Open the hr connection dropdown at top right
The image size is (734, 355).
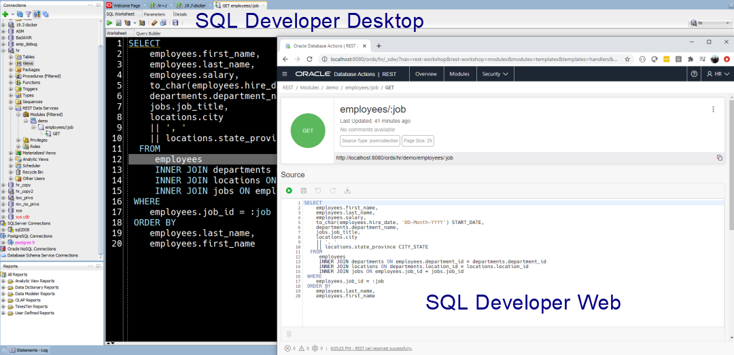click(x=710, y=22)
